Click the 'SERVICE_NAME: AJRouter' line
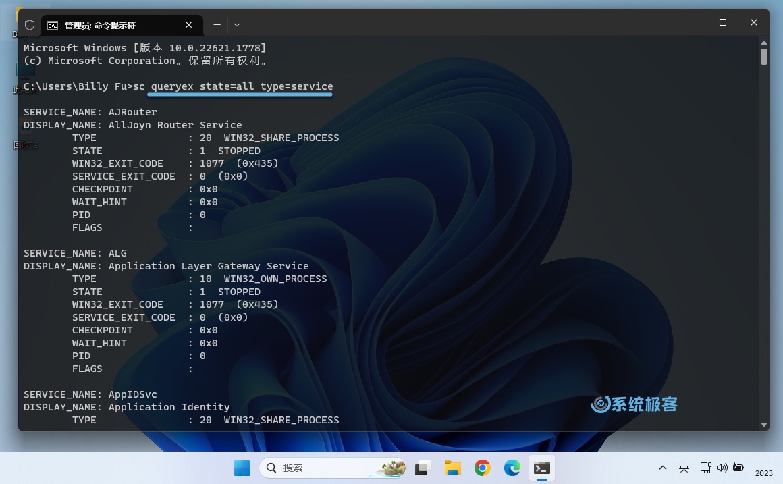Image resolution: width=783 pixels, height=484 pixels. pos(90,112)
